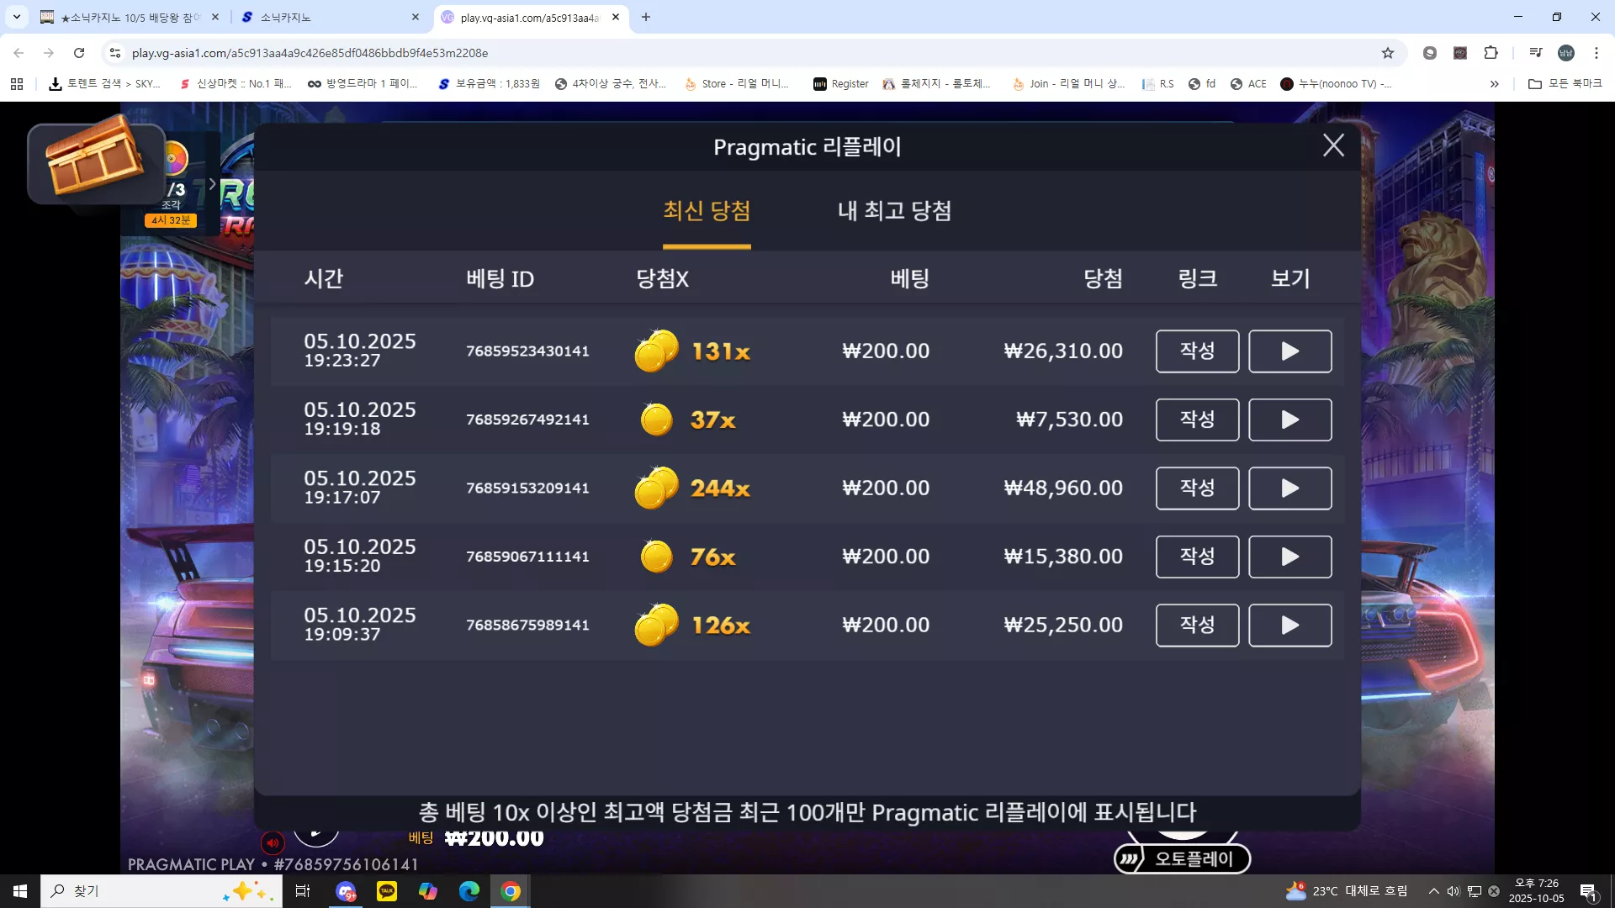Close the play.vg-asia1.com browser tab
The image size is (1615, 908).
616,17
